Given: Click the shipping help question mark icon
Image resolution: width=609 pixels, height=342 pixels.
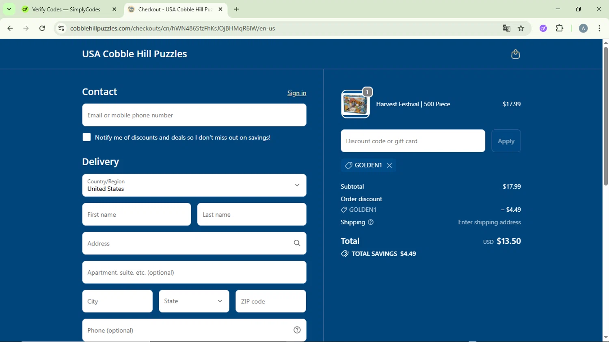Looking at the screenshot, I should point(371,222).
